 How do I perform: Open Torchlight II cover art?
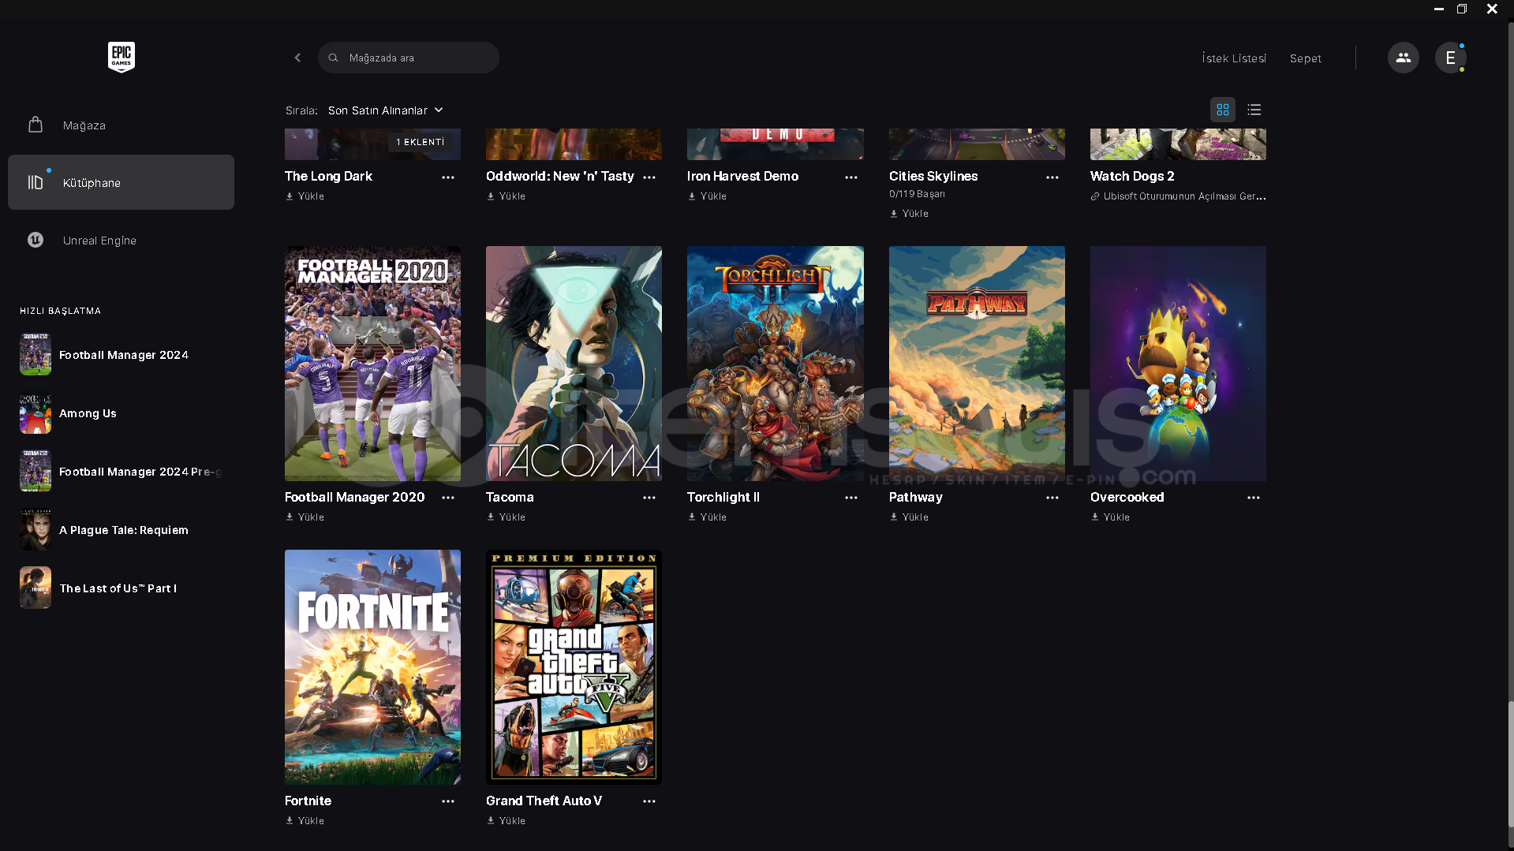(x=776, y=364)
